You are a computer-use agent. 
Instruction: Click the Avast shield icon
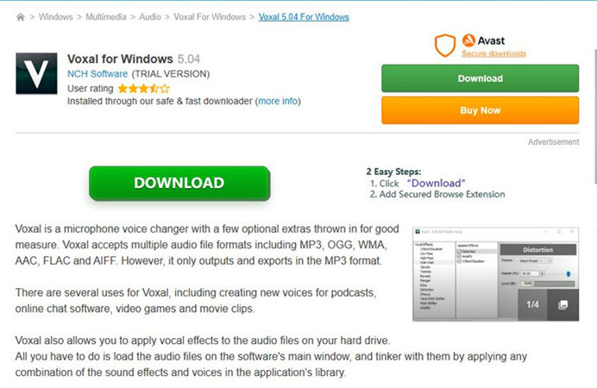point(445,46)
